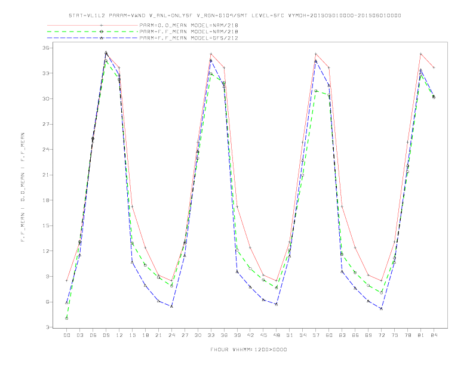This screenshot has height=365, width=473.
Task: Click x-axis hour label 72
Action: 381,335
